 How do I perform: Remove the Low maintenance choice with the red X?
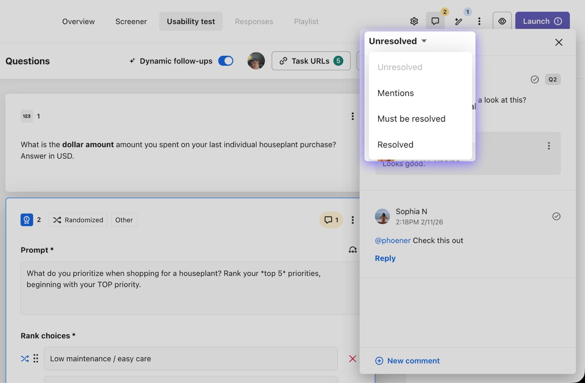coord(352,358)
